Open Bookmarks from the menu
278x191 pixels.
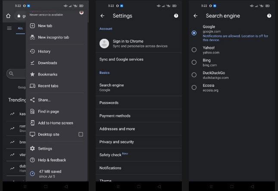tap(57, 74)
